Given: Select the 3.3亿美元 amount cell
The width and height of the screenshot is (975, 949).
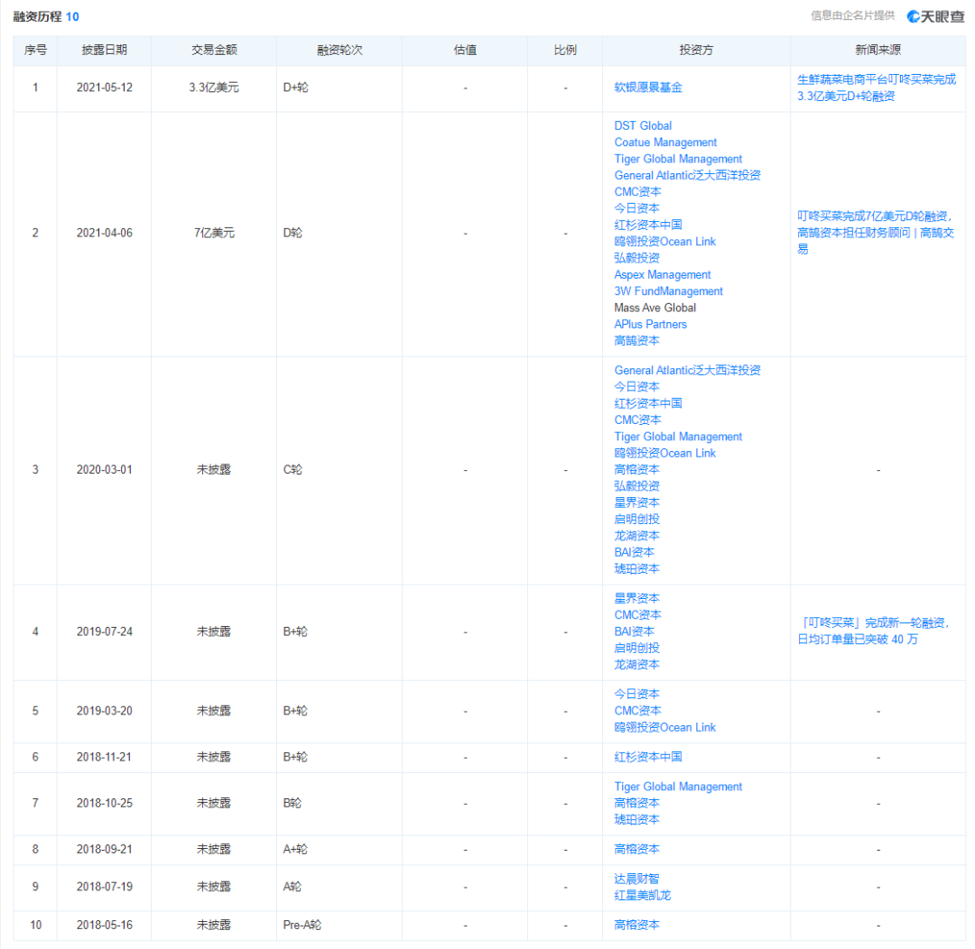Looking at the screenshot, I should tap(214, 88).
